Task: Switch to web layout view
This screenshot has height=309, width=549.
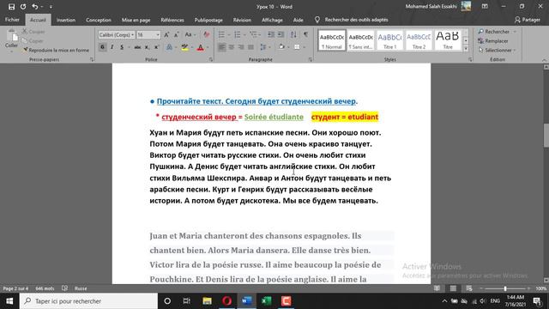Action: 469,288
